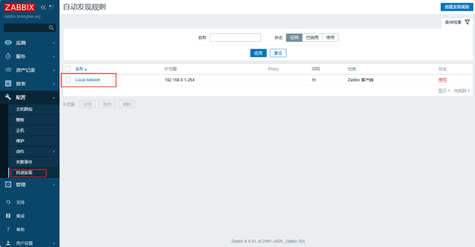Collapse the sidebar with double-arrow icon
Viewport: 475px width, 247px height.
coord(43,7)
